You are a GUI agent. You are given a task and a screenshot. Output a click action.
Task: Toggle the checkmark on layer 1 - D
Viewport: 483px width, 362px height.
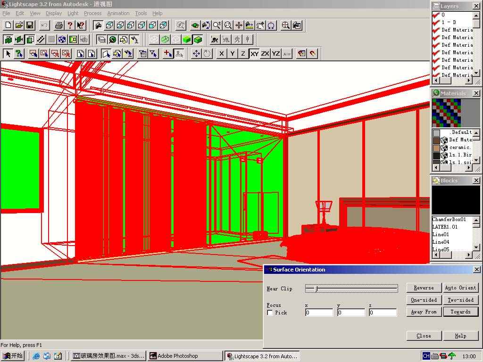(x=436, y=22)
